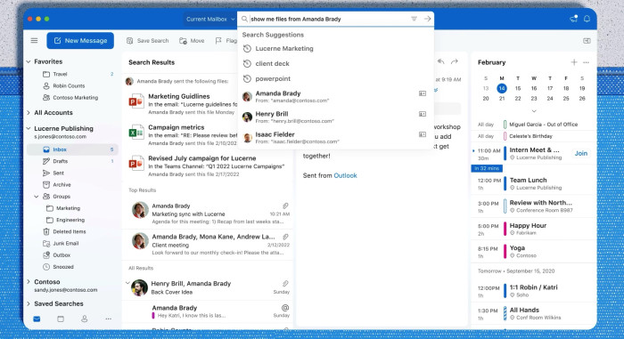The image size is (624, 339).
Task: Open the search filter options icon
Action: (414, 19)
